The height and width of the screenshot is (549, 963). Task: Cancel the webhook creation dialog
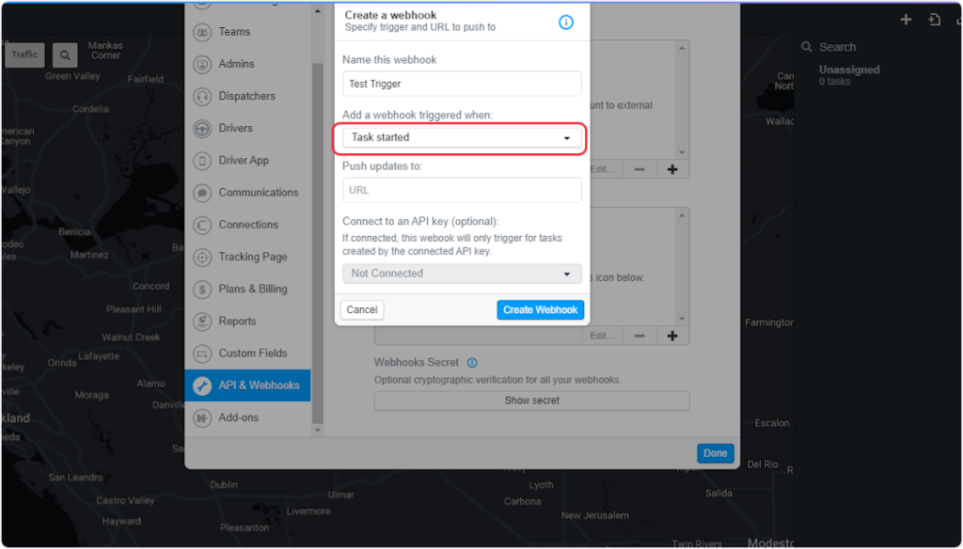tap(362, 310)
